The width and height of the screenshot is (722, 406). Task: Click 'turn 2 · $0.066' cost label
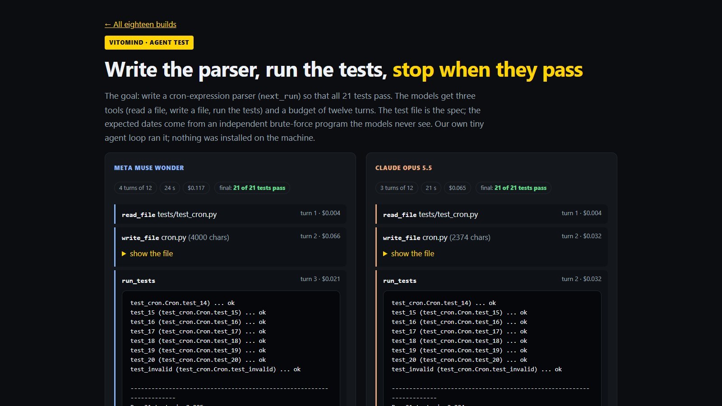[320, 236]
